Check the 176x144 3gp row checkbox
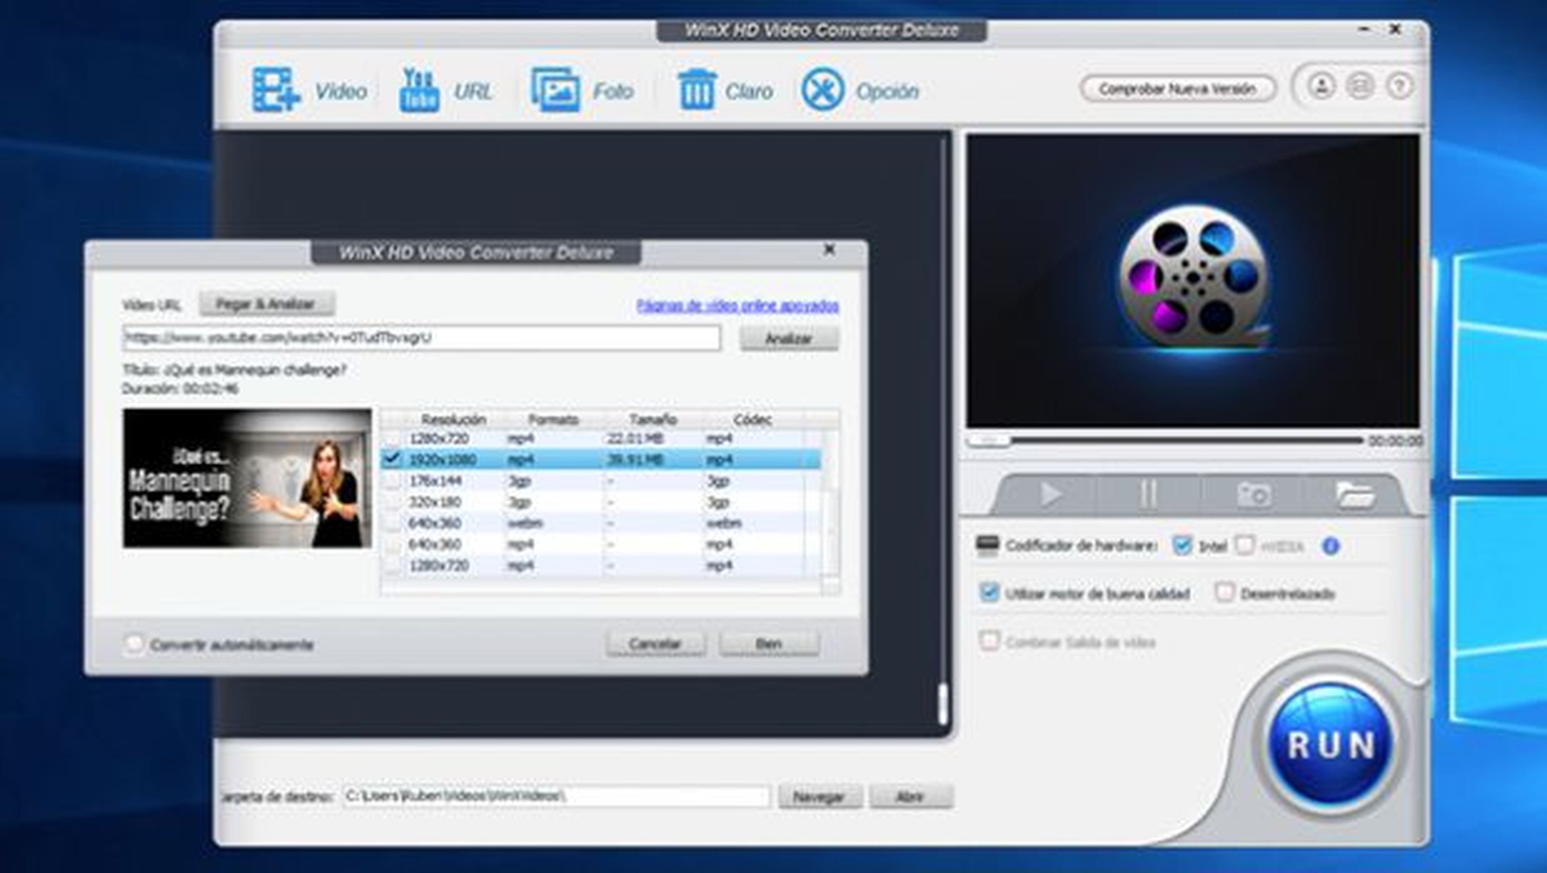This screenshot has height=873, width=1547. click(392, 480)
